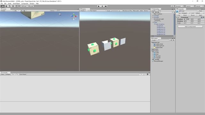Toggle Mute audio in Game view
The width and height of the screenshot is (205, 115).
(136, 11)
